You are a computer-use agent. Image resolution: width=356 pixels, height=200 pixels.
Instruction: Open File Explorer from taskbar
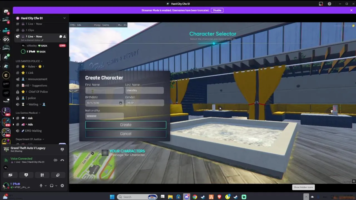click(170, 197)
